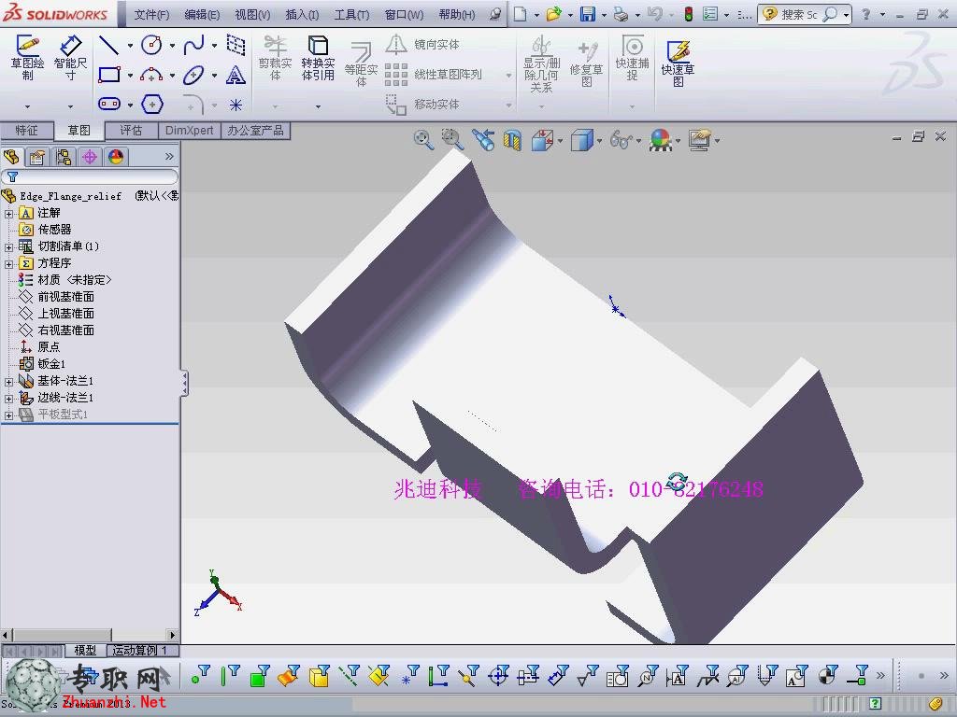This screenshot has height=717, width=957.
Task: Click the Save icon in top toolbar
Action: [x=587, y=14]
